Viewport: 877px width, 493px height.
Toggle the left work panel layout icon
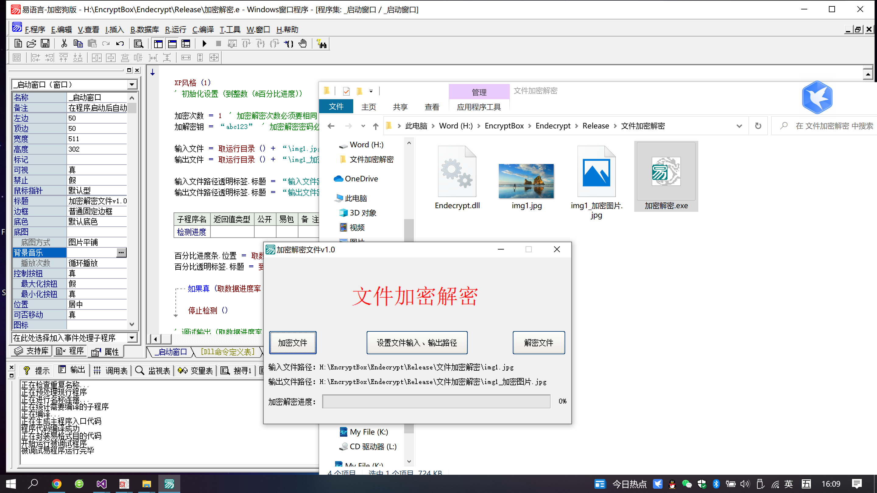click(x=158, y=44)
